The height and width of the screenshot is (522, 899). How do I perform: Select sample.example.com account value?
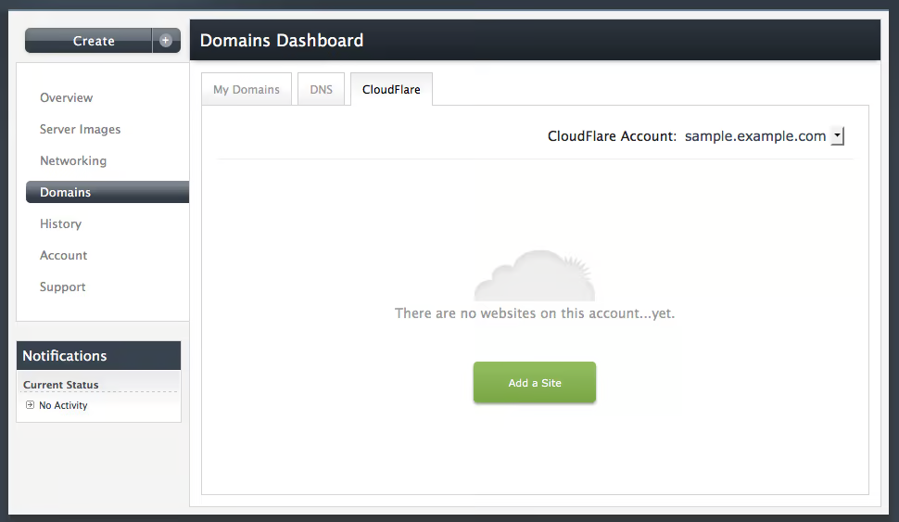coord(755,136)
